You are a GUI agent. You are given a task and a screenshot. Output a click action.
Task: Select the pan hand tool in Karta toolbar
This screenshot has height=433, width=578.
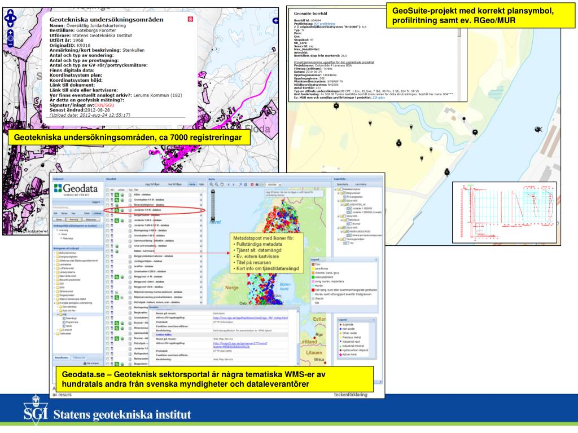pos(222,184)
